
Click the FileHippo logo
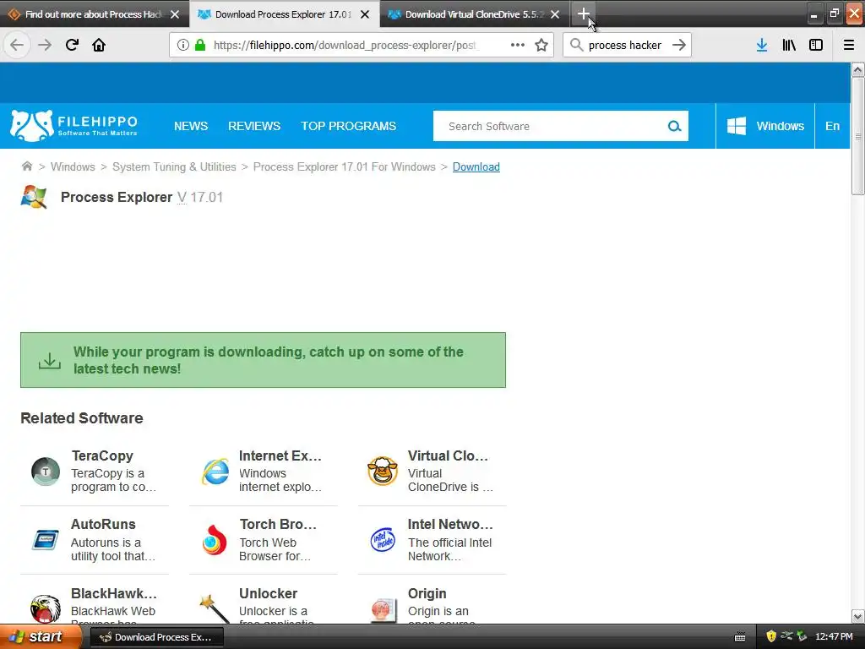(x=74, y=125)
